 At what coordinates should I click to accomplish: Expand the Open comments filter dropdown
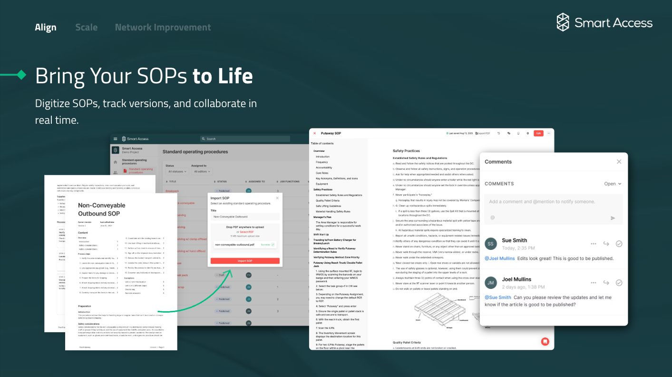pyautogui.click(x=613, y=184)
